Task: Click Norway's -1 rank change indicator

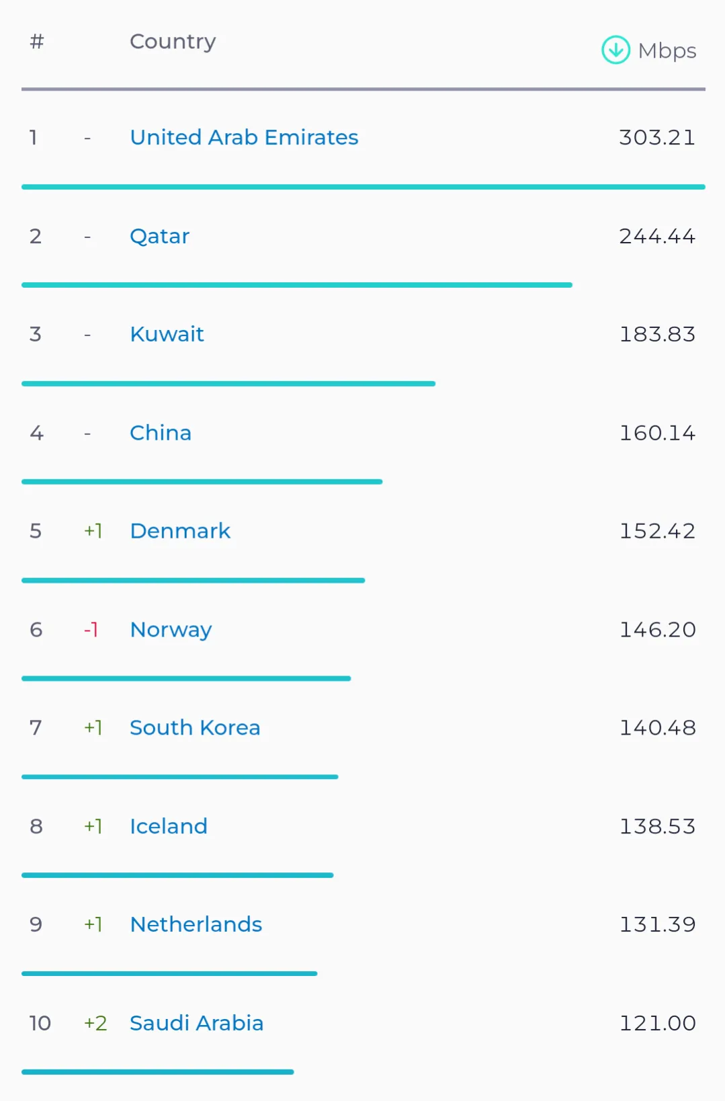Action: [91, 630]
